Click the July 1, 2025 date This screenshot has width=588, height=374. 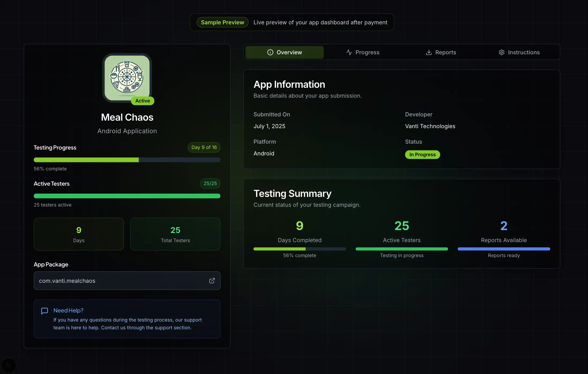(x=269, y=126)
